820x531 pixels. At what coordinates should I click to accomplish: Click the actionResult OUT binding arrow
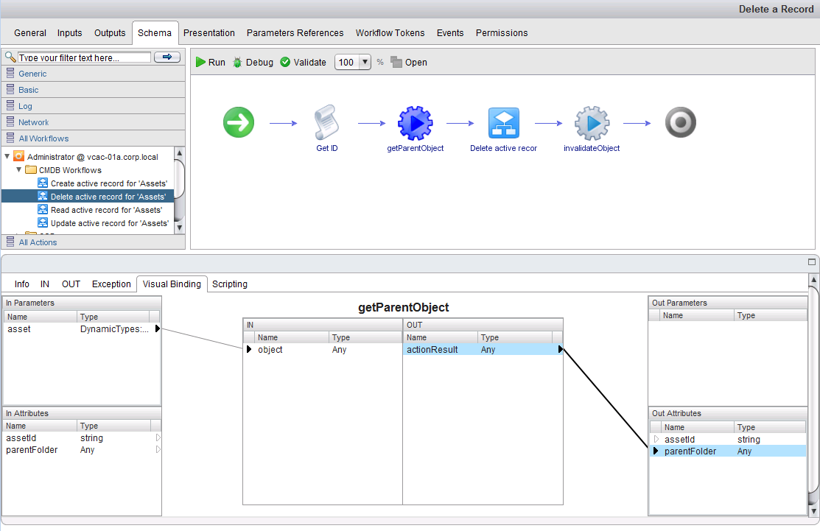point(560,349)
